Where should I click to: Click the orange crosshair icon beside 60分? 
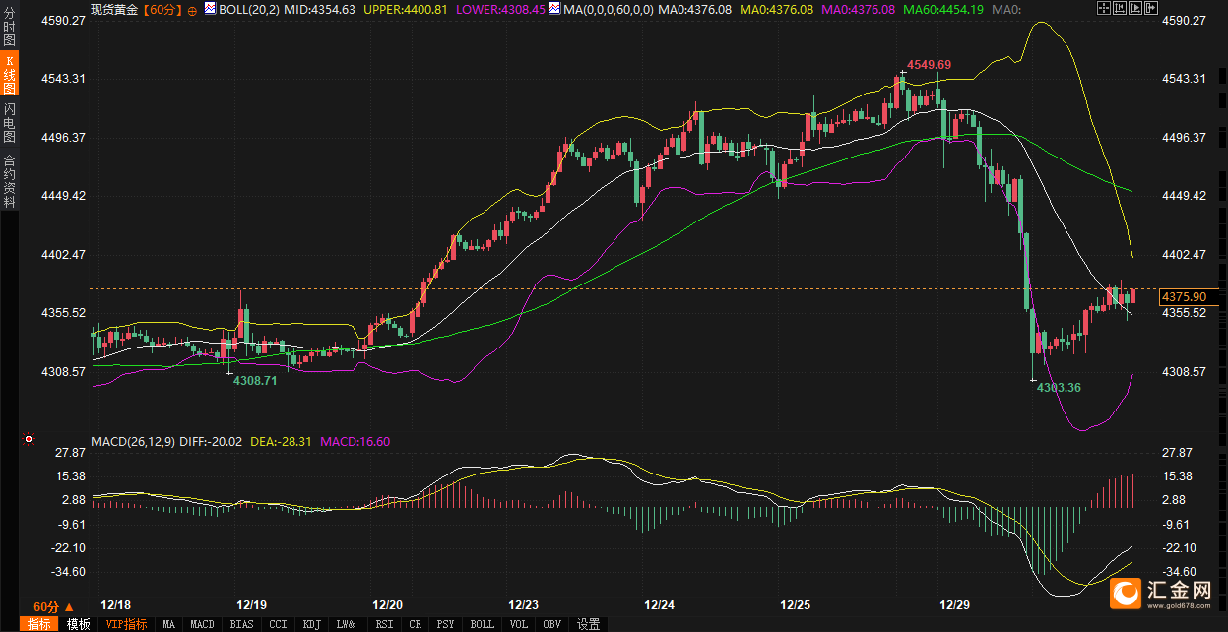click(x=191, y=10)
